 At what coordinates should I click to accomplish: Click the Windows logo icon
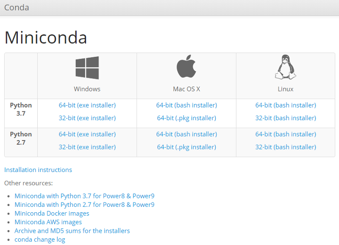tap(87, 68)
